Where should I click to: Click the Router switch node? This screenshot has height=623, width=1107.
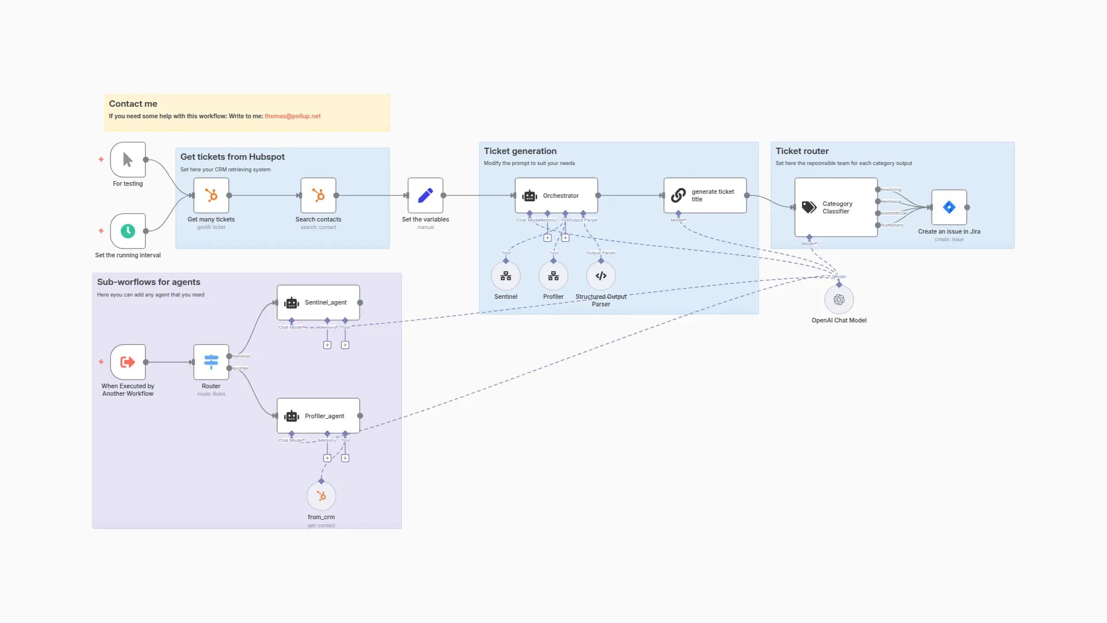click(211, 362)
